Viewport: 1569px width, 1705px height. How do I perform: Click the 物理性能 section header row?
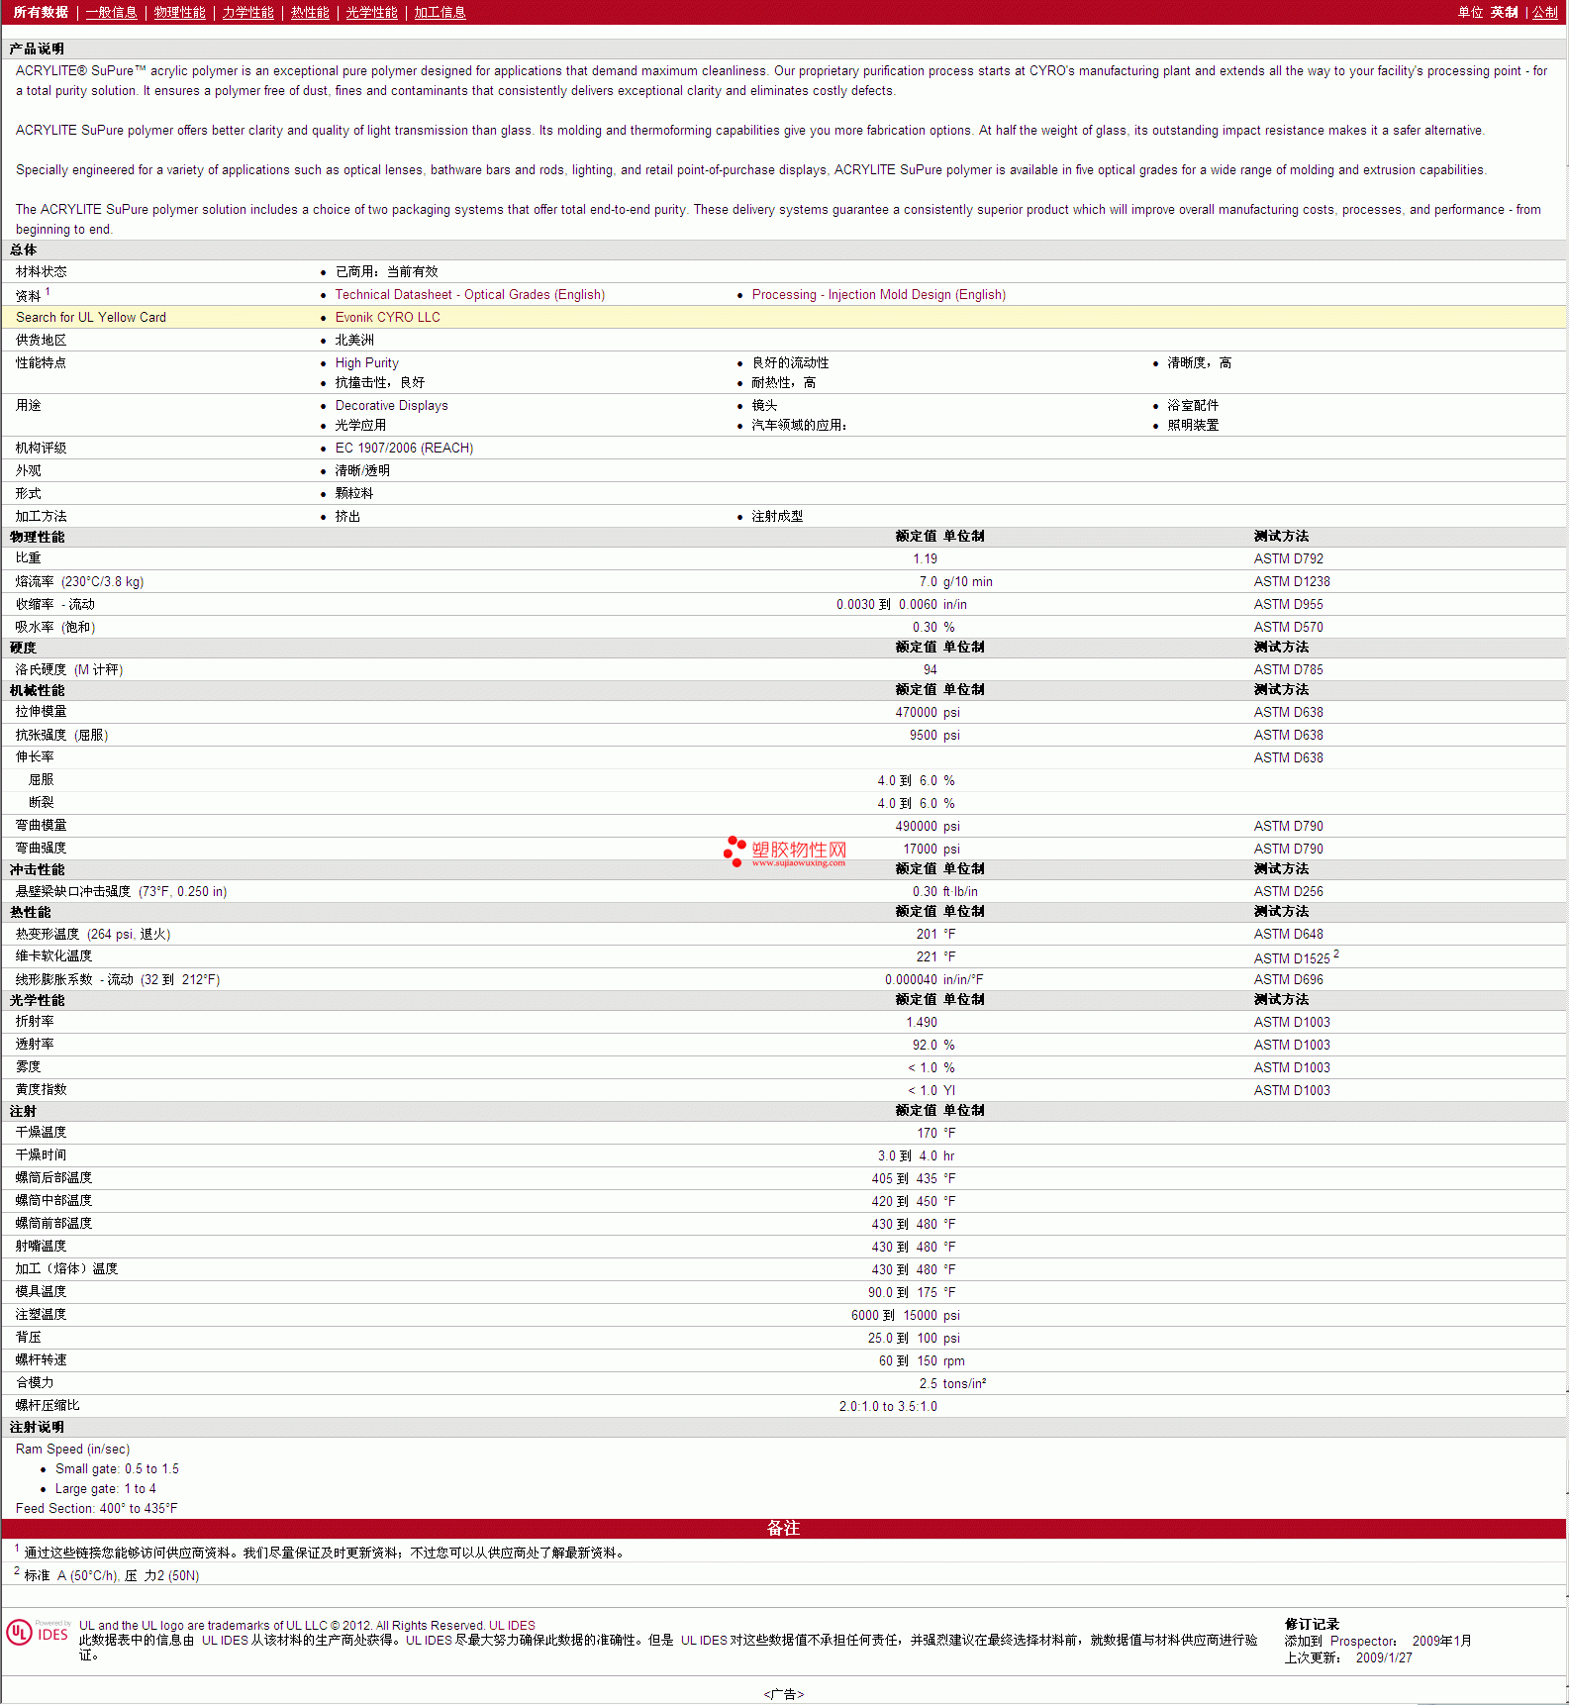[x=784, y=537]
